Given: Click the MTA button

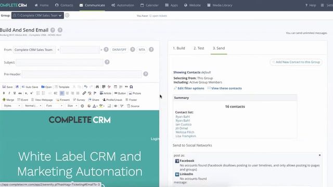Looking at the screenshot, I should 142,50.
